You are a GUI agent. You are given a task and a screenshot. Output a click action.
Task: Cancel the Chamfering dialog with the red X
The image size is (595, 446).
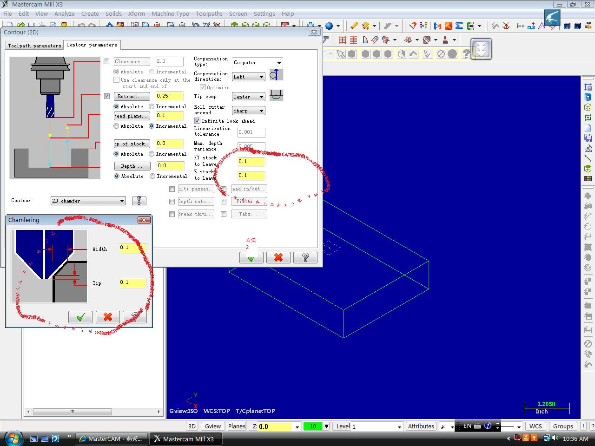108,317
